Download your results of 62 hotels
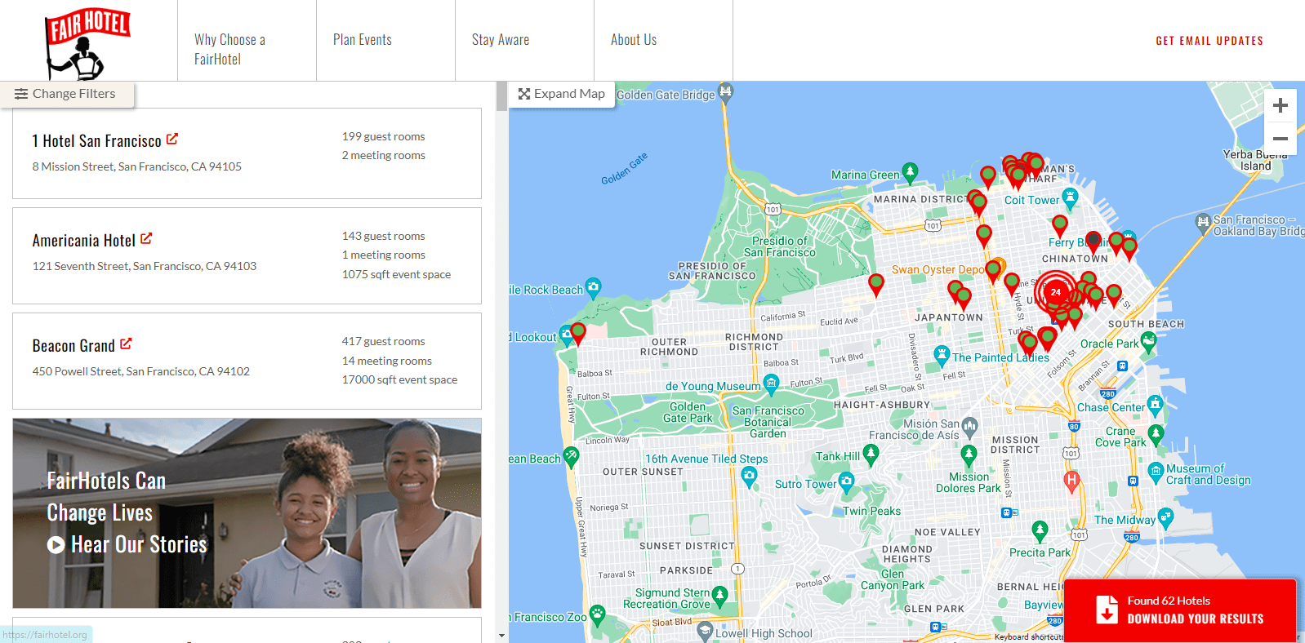Image resolution: width=1305 pixels, height=643 pixels. (1180, 610)
